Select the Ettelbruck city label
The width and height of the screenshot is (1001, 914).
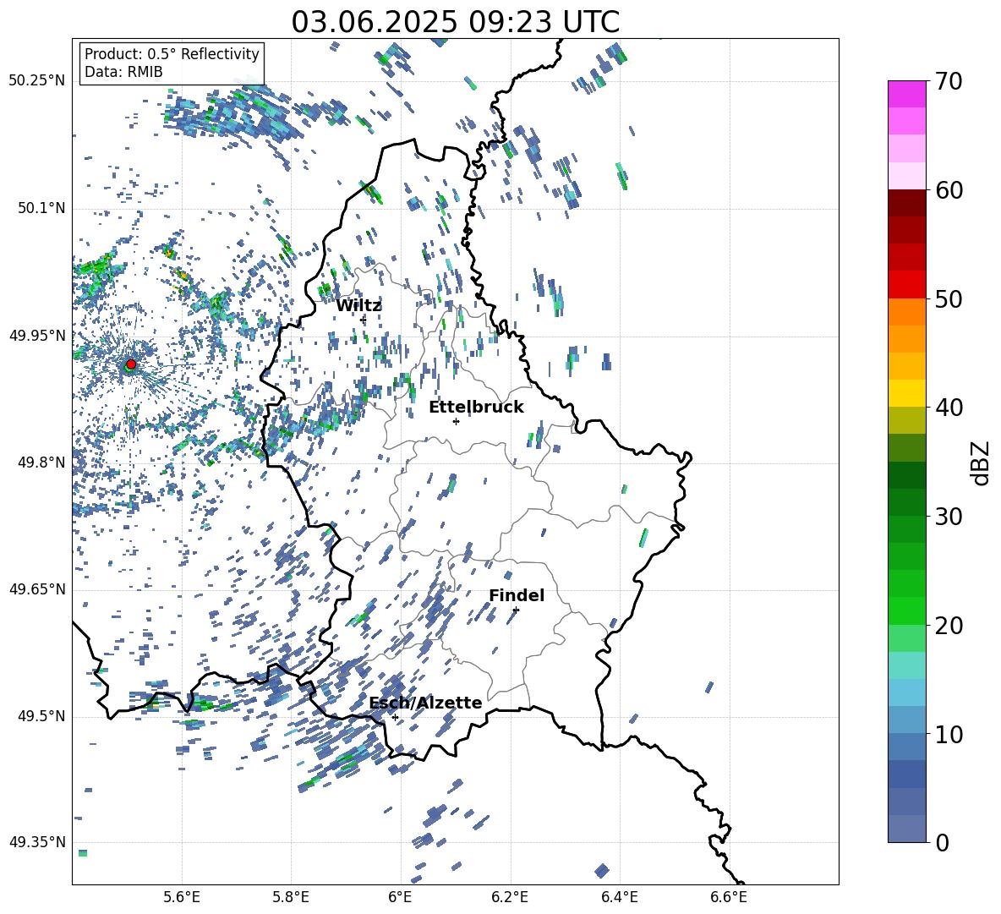point(476,408)
